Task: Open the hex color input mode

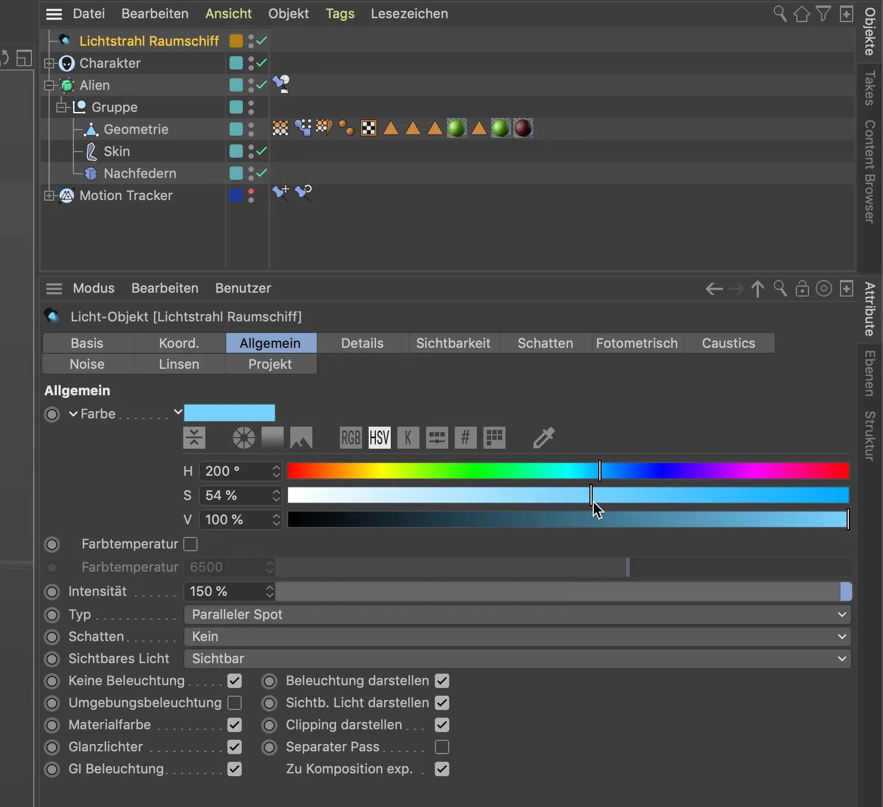Action: click(x=466, y=438)
